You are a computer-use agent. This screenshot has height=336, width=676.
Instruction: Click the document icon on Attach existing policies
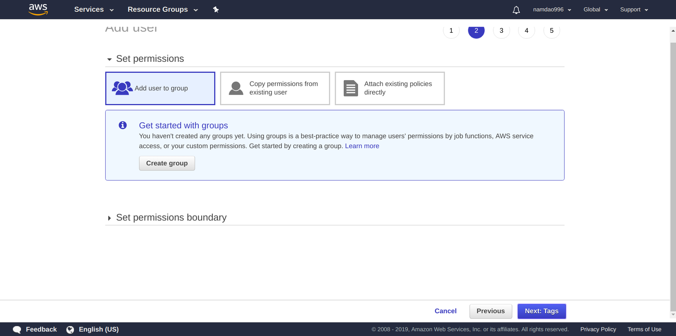point(351,88)
